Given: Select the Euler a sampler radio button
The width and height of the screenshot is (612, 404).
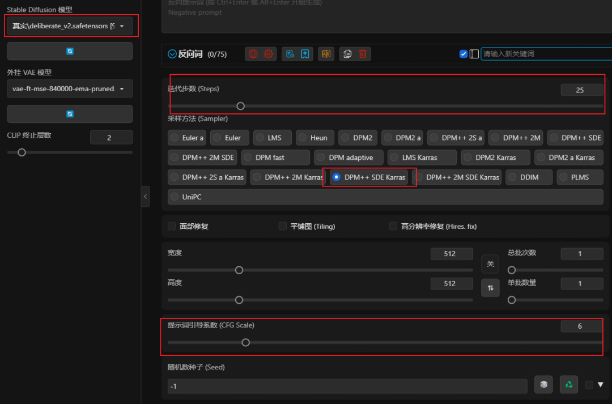Looking at the screenshot, I should [x=174, y=138].
